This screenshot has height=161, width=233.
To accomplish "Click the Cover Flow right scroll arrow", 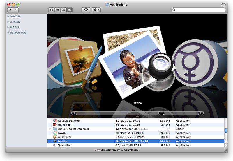I will 201,113.
